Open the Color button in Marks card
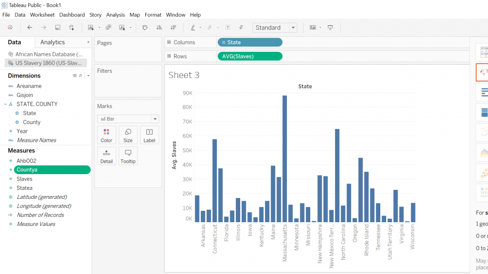Screen dimensions: 488x274 (106, 135)
